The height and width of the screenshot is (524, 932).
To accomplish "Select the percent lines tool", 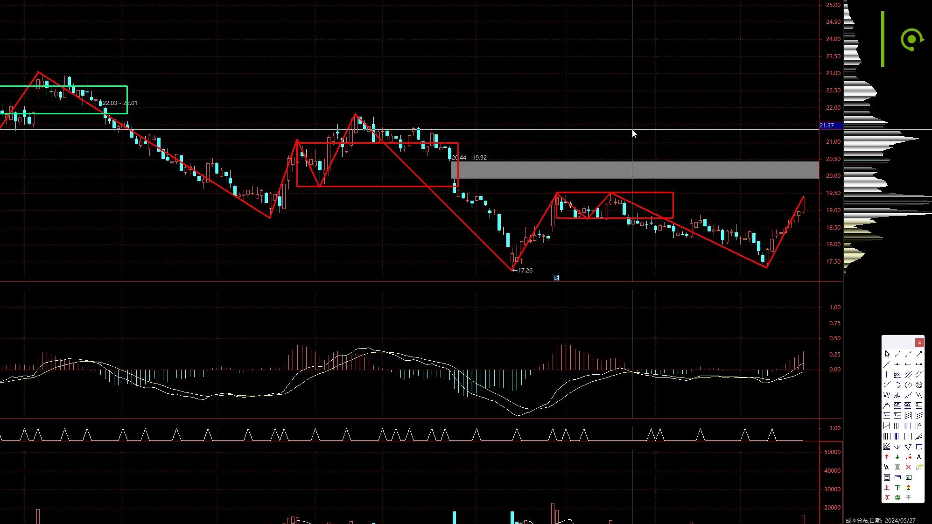I will (x=887, y=416).
